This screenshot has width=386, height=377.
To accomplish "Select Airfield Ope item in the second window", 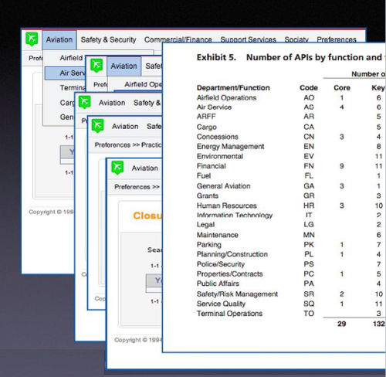I will [143, 84].
